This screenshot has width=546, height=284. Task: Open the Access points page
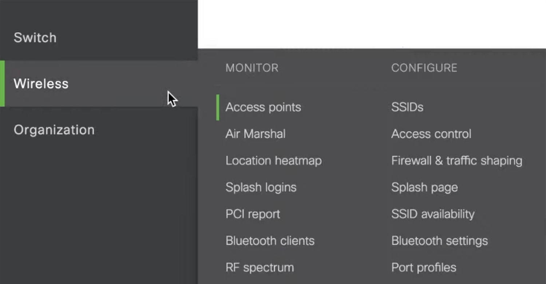tap(263, 107)
